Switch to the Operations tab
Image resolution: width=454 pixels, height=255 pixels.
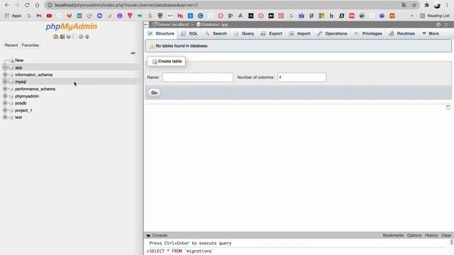[332, 33]
